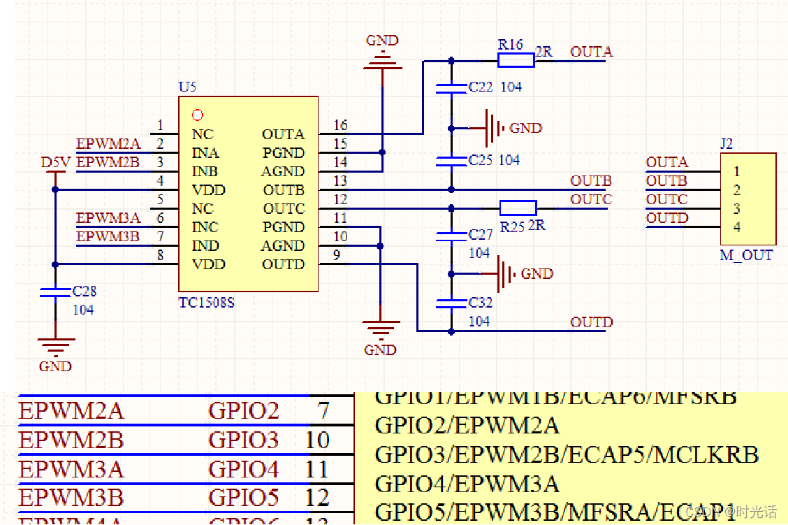
Task: Click the VDD pin name at pin 4
Action: (209, 190)
